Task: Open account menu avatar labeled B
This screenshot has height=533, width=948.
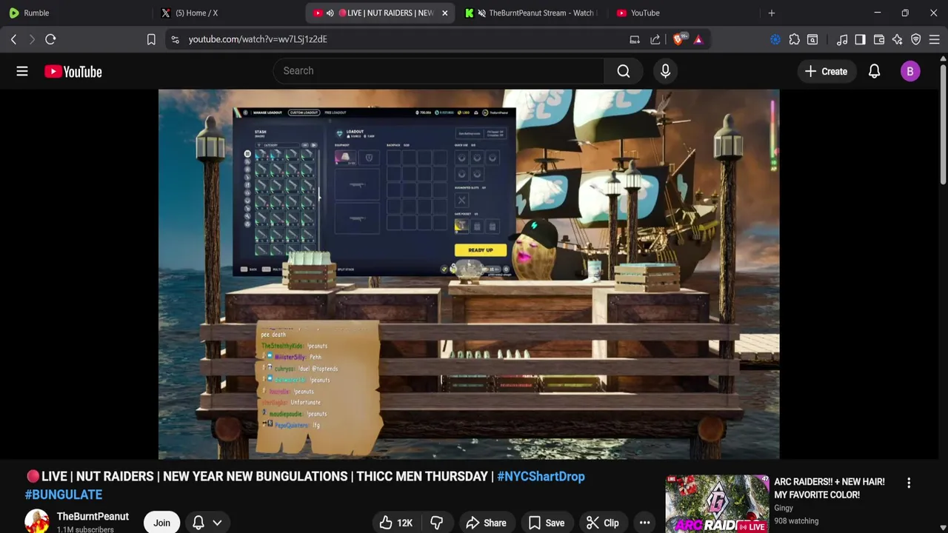Action: click(910, 71)
